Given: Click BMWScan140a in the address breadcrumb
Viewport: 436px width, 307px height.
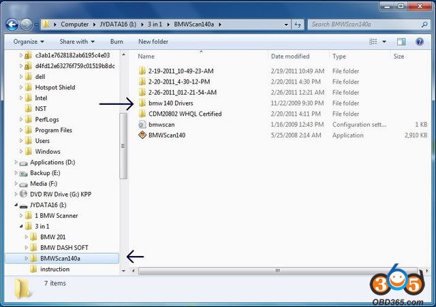Looking at the screenshot, I should point(194,25).
